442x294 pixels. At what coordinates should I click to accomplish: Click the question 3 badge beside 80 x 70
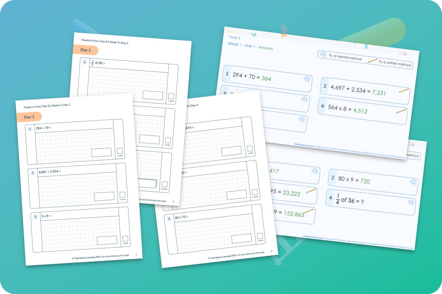click(169, 218)
